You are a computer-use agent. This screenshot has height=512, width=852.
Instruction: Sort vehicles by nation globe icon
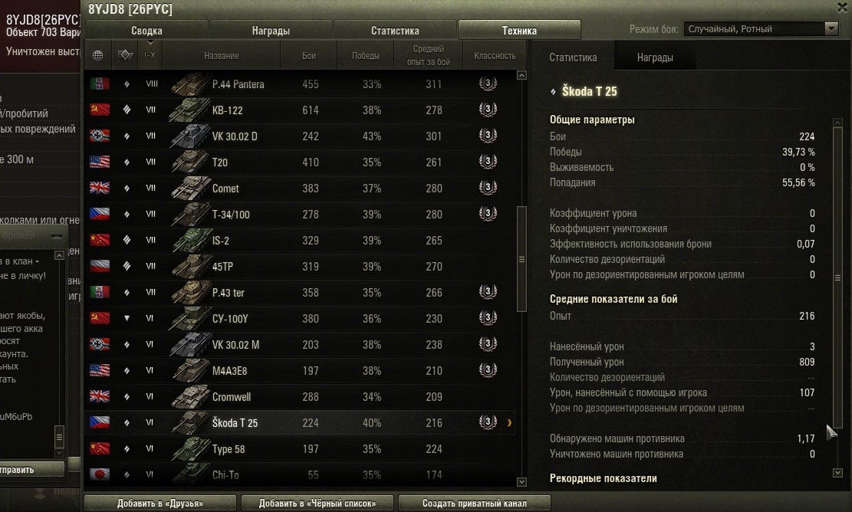pos(98,55)
